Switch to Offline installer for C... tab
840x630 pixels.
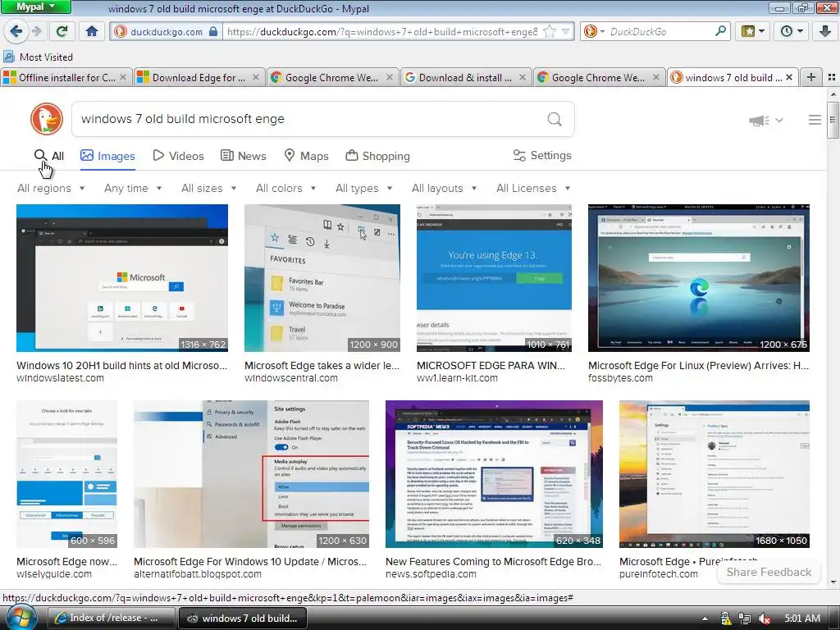(66, 78)
